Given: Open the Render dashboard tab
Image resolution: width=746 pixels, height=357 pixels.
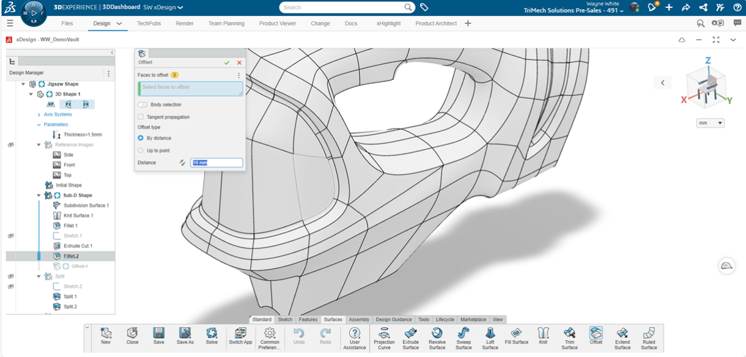Looking at the screenshot, I should 185,23.
